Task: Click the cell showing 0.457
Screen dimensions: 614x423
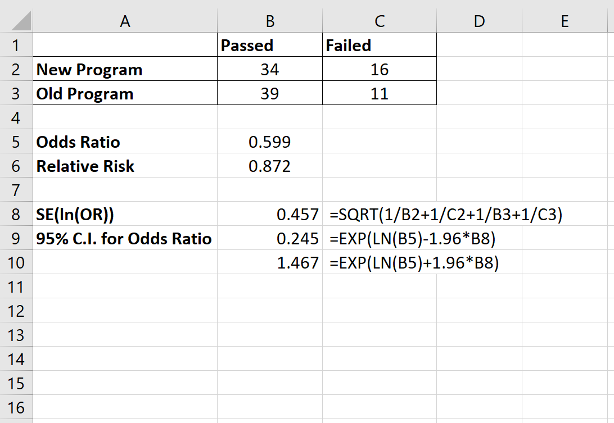Action: coord(270,214)
